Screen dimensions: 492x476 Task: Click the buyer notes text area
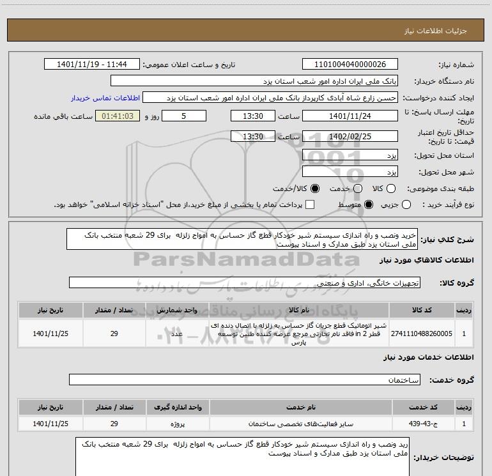point(243,457)
